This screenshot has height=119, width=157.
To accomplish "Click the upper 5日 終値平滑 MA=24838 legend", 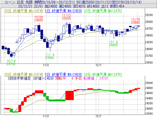I will 63,11.
